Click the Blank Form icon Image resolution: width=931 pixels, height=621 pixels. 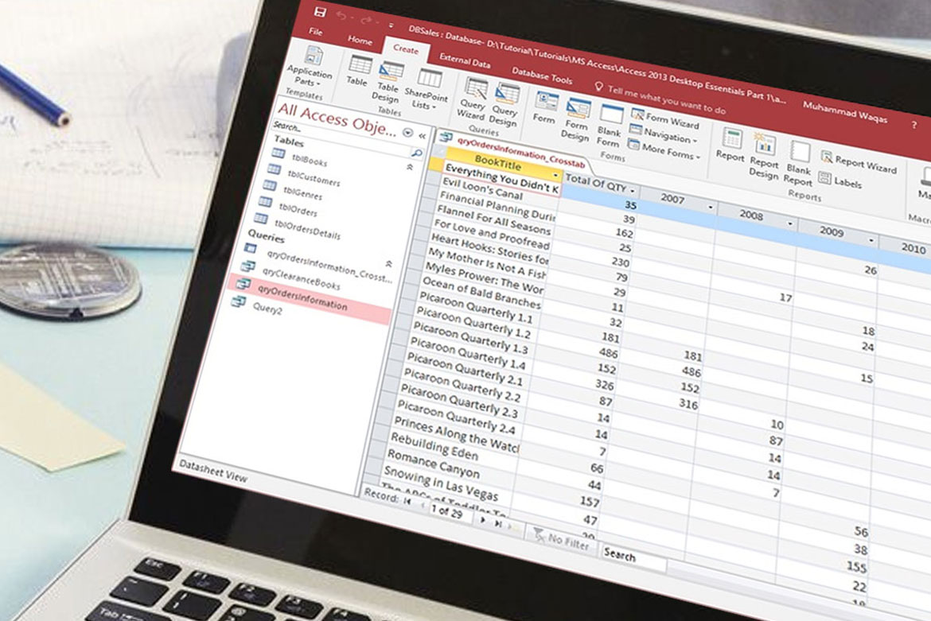pyautogui.click(x=610, y=126)
